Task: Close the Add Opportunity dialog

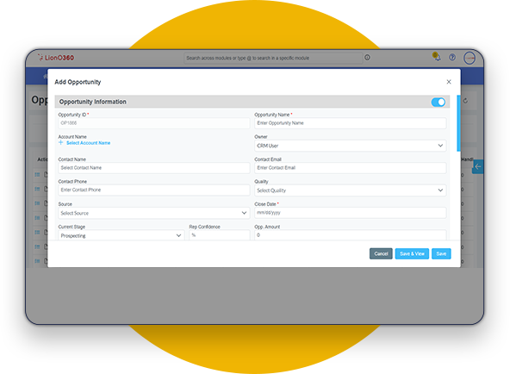Action: coord(449,82)
